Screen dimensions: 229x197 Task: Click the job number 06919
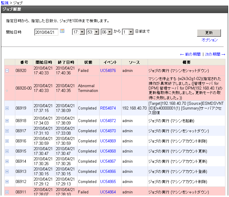(21, 108)
